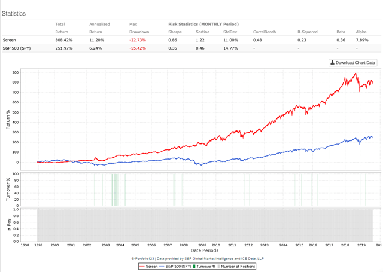Select the SPY annualized return 6.24%

(x=96, y=48)
